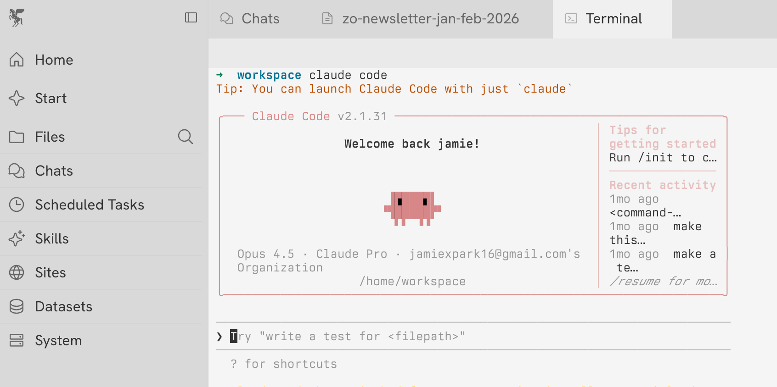Click the 'make a te…' recent activity entry
Screen dimensions: 777x387
click(x=663, y=260)
